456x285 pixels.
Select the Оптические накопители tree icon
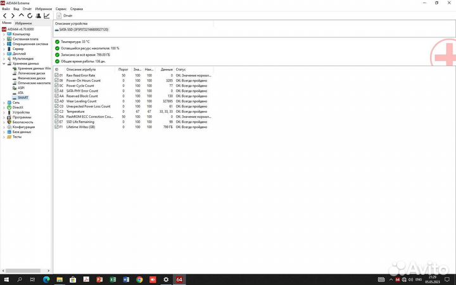(x=15, y=83)
